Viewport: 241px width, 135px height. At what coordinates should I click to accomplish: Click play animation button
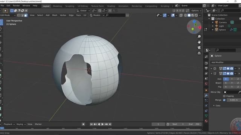[x=102, y=124]
